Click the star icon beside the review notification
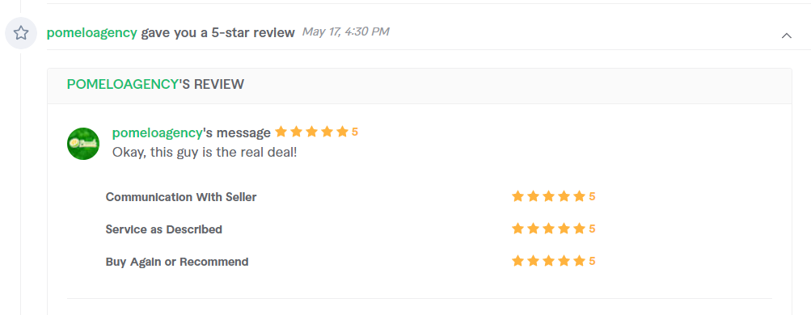 [x=21, y=33]
